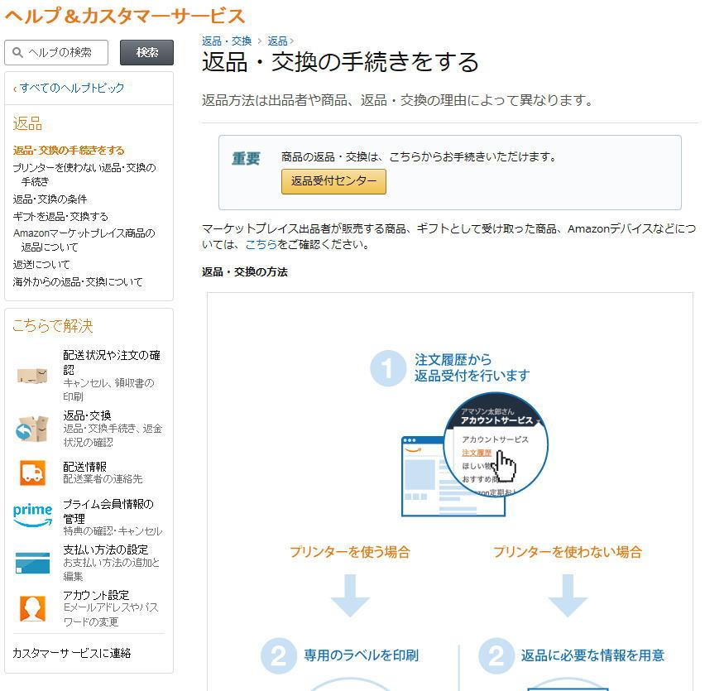Click the 返品 sidebar section heading
Screen dimensions: 724x691
[x=27, y=123]
